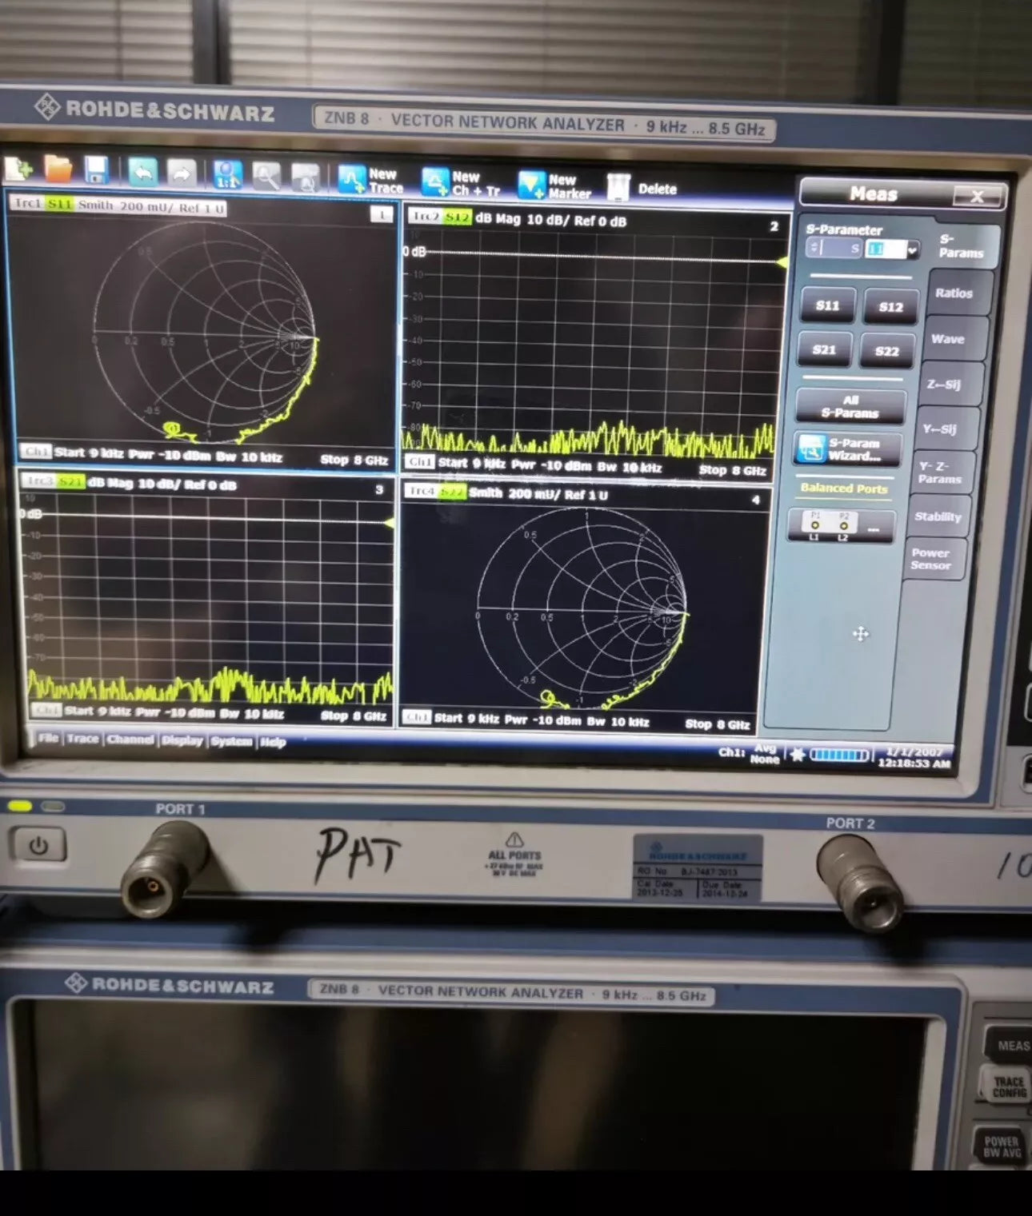
Task: Open the Z←Sij tab
Action: 943,385
